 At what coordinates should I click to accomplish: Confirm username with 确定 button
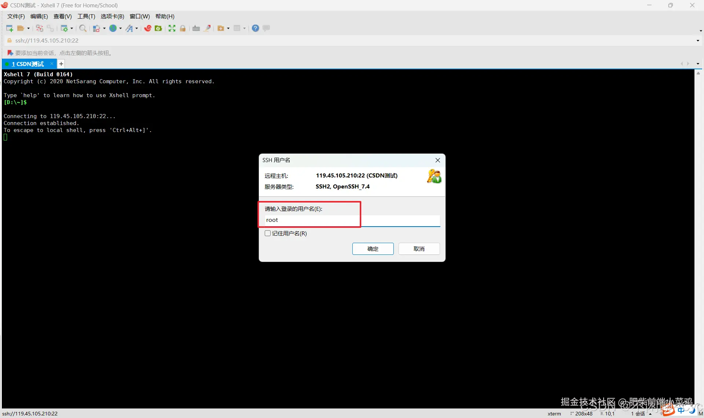pyautogui.click(x=373, y=249)
